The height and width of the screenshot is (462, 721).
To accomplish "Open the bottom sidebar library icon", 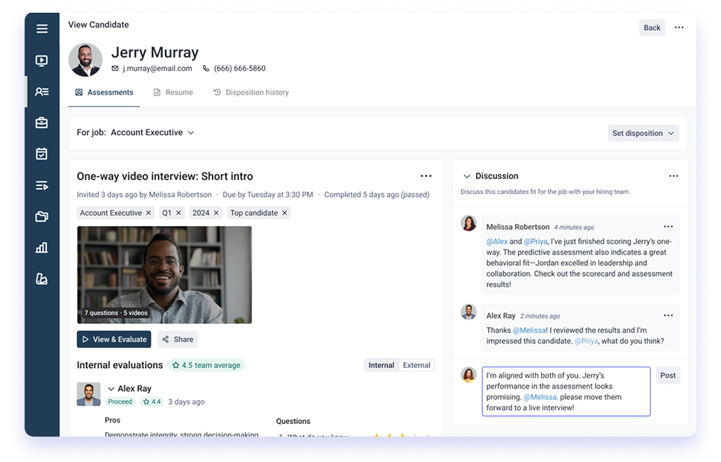I will (x=42, y=278).
